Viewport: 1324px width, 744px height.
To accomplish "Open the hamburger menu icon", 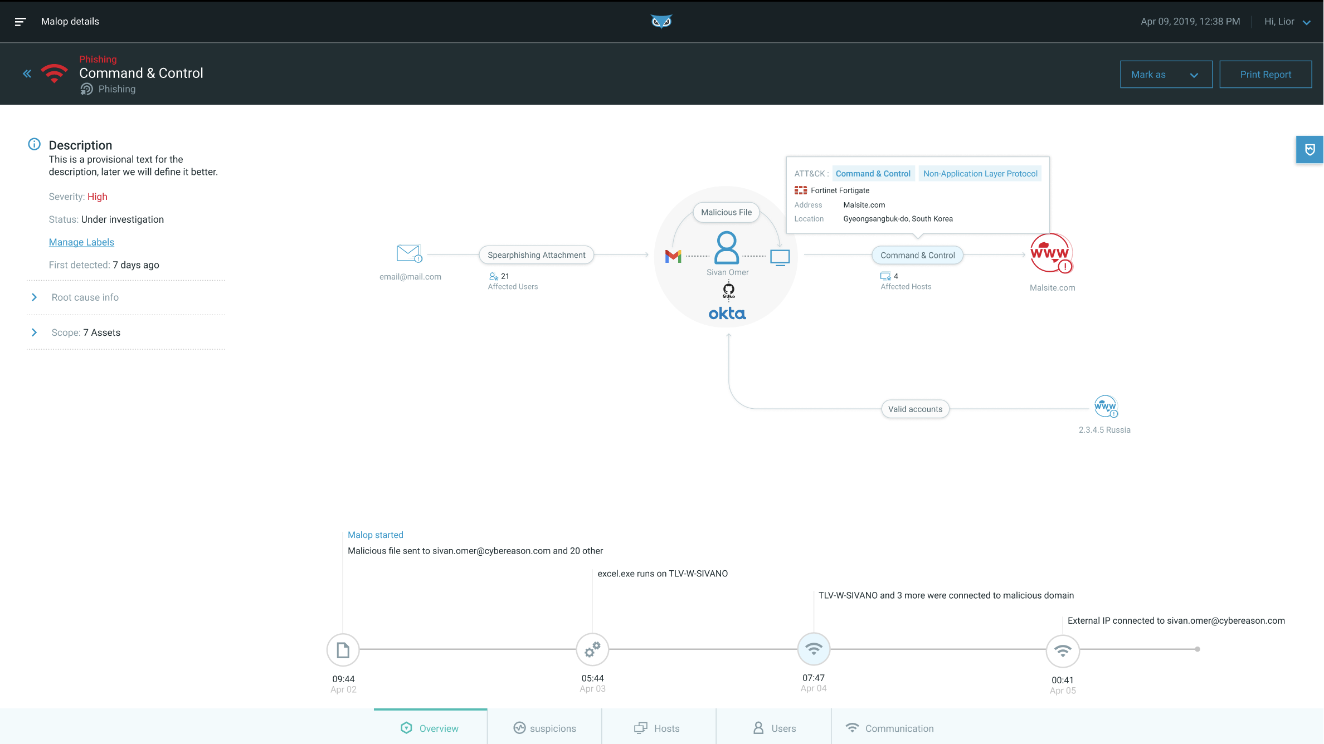I will (x=20, y=22).
